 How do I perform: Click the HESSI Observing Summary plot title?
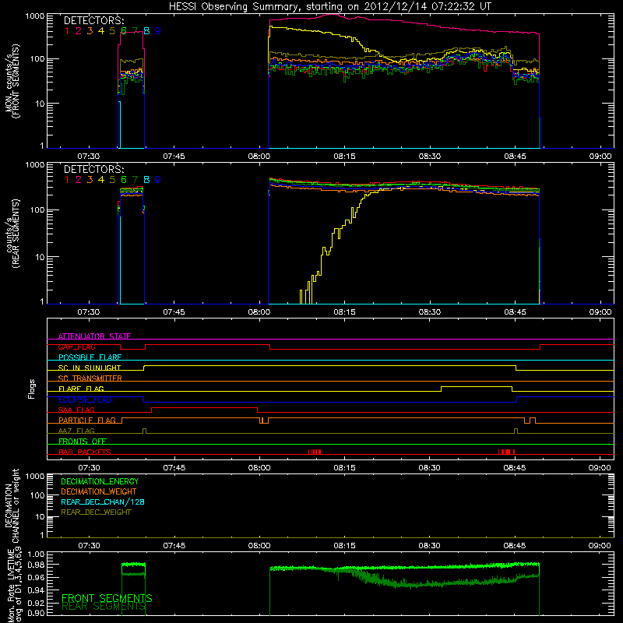click(330, 7)
